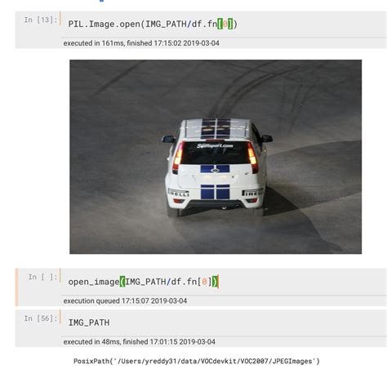Image resolution: width=387 pixels, height=374 pixels.
Task: Click the 'executed in 161ms' timing bar
Action: [224, 43]
